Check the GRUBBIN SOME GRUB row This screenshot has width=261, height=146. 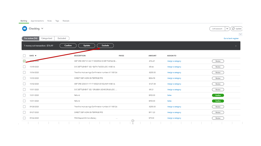coord(24,90)
